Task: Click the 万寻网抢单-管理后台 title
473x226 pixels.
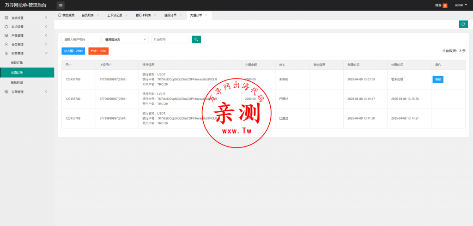Action: click(x=26, y=5)
